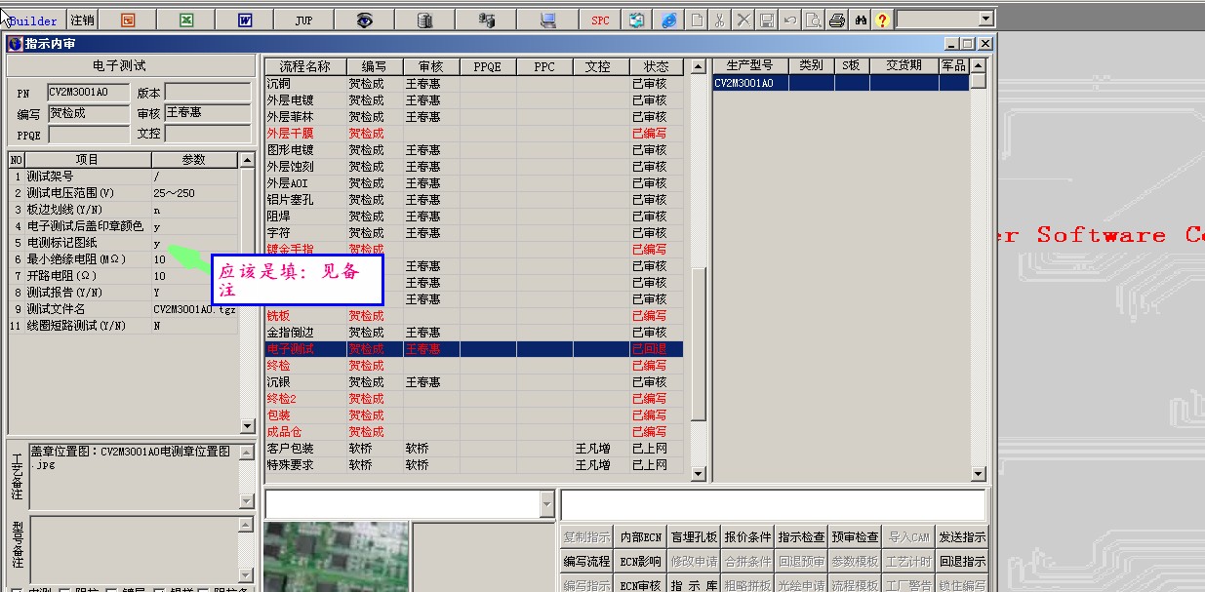Viewport: 1205px width, 592px height.
Task: Click production model table scrollbar up arrow
Action: pyautogui.click(x=979, y=65)
